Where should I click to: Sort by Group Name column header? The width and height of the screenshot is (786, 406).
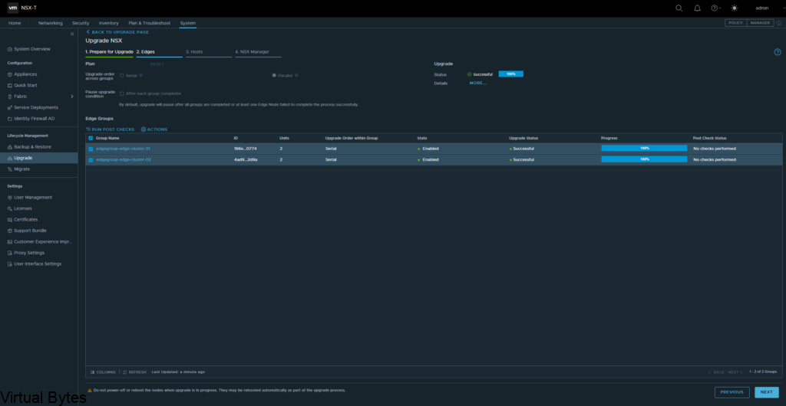(107, 138)
